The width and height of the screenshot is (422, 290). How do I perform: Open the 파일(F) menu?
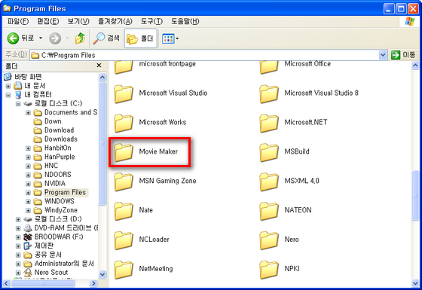coord(18,21)
